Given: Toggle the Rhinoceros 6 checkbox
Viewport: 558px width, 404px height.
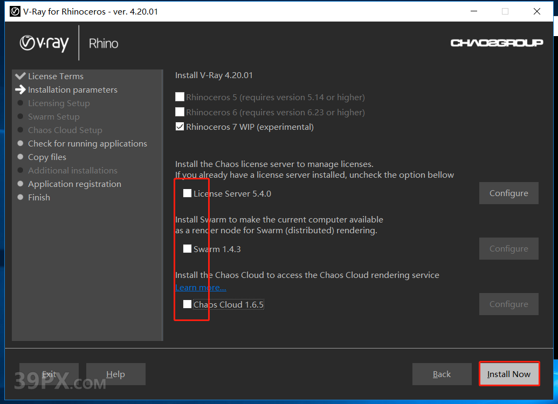Looking at the screenshot, I should click(180, 112).
